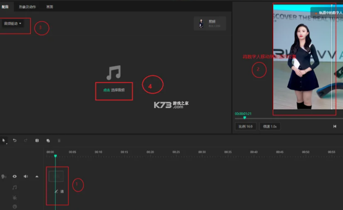Click the redo icon in the timeline toolbar
The image size is (343, 210).
pyautogui.click(x=26, y=140)
